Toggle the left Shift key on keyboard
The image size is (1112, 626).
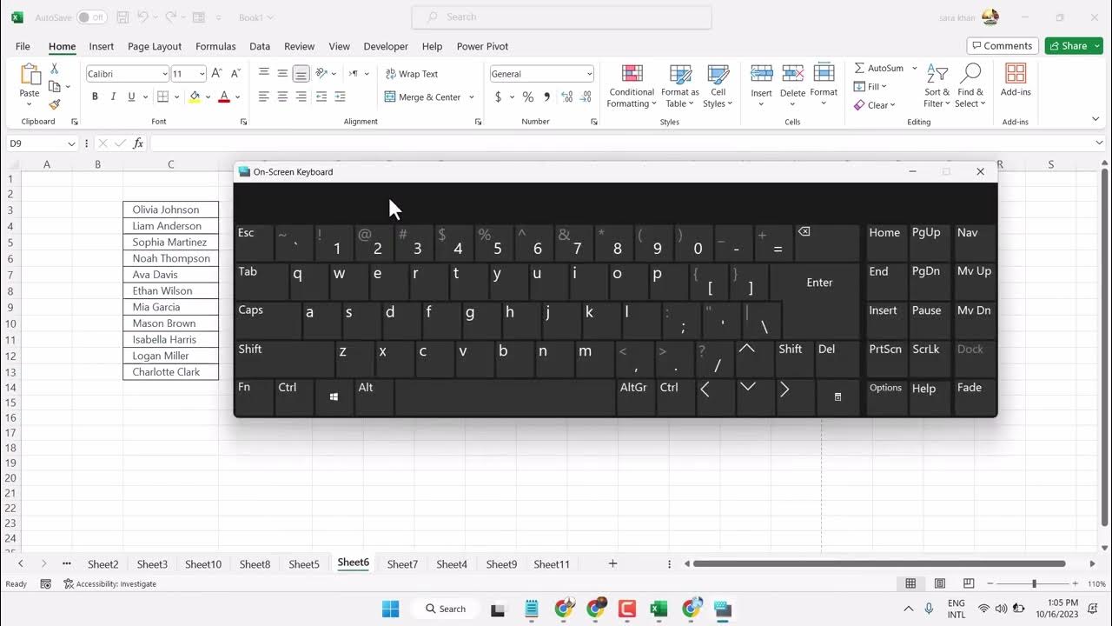(x=284, y=358)
